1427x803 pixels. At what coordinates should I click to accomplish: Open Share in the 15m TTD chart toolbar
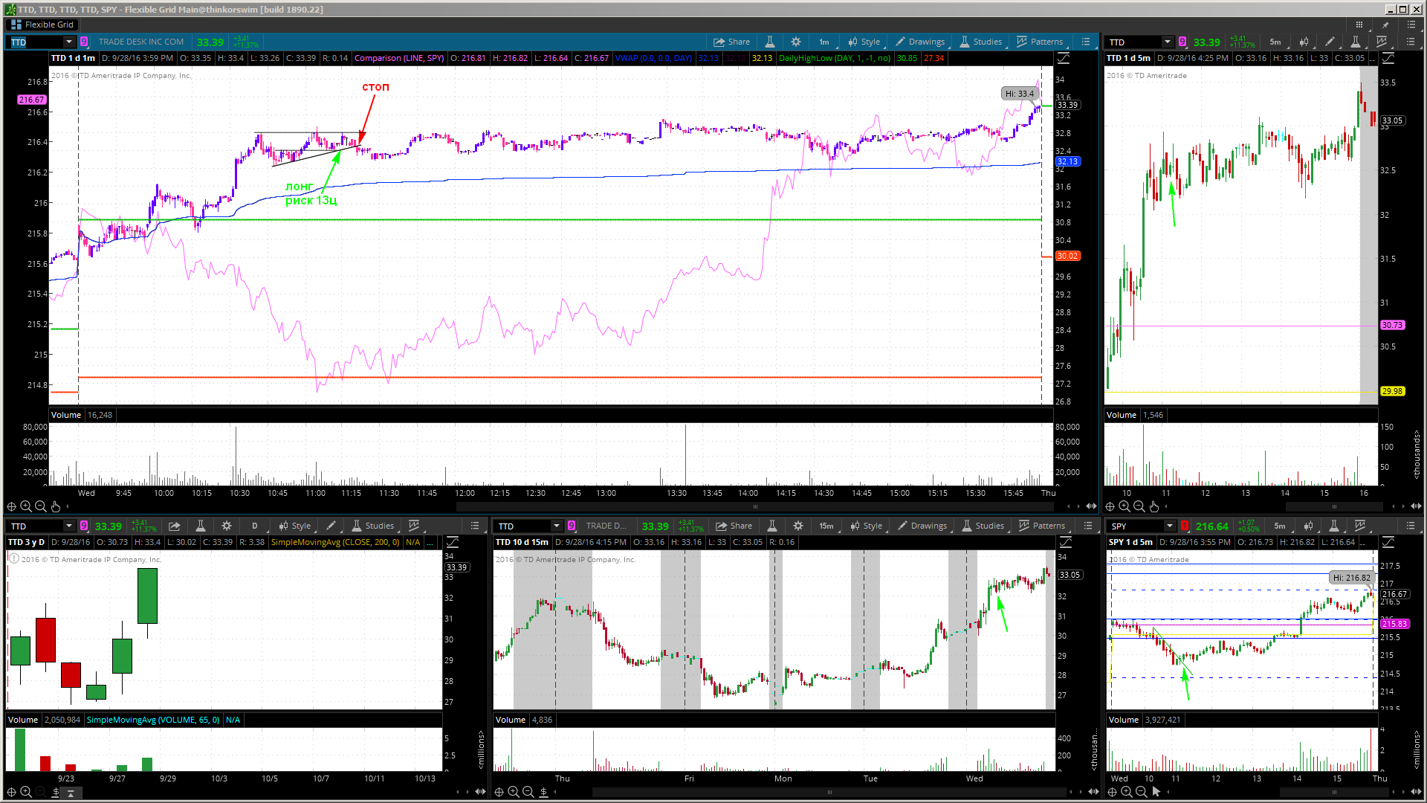tap(734, 526)
